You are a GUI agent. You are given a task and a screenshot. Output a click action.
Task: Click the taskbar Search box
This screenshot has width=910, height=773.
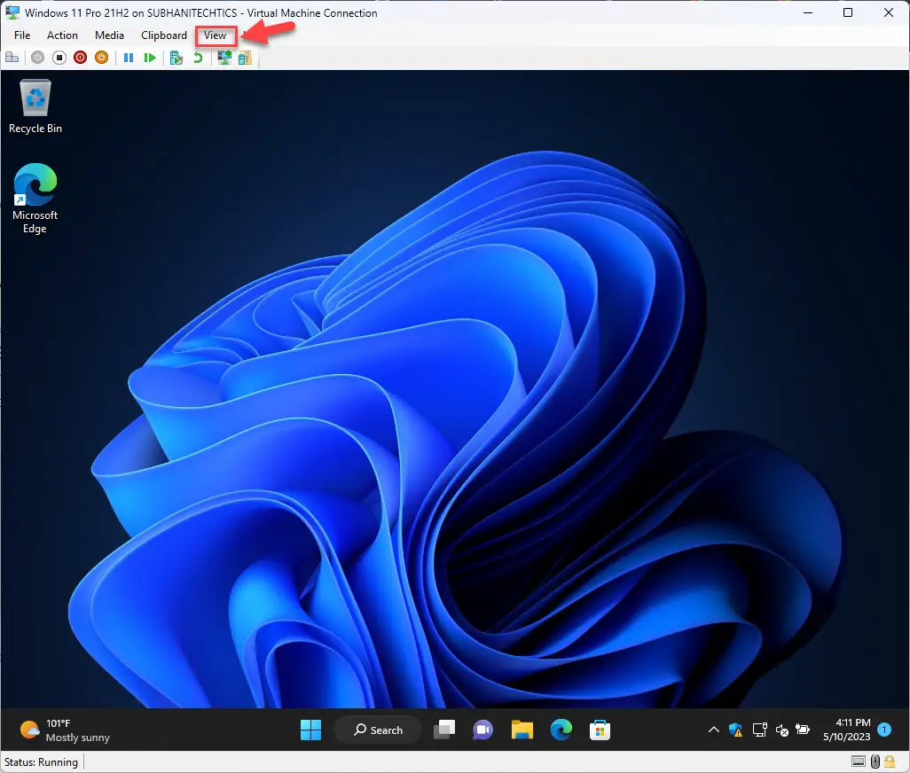(x=378, y=730)
